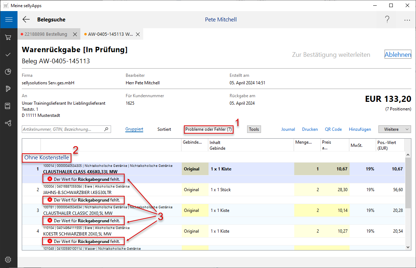Click the checkmark icon in sidebar

pyautogui.click(x=9, y=55)
